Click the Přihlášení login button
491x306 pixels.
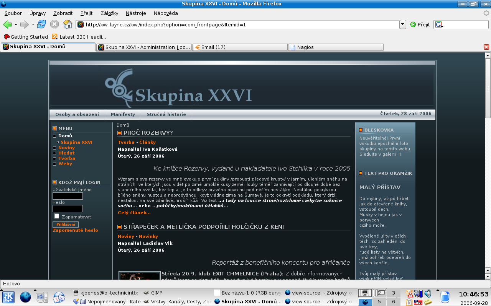click(x=66, y=225)
